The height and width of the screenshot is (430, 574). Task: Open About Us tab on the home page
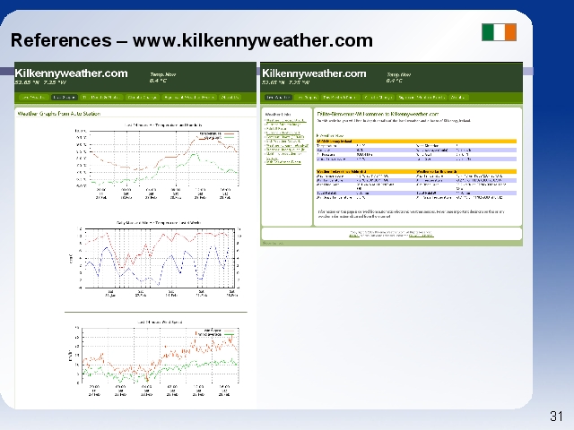pyautogui.click(x=458, y=98)
